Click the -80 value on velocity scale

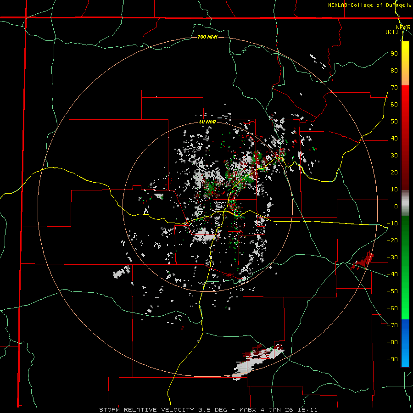click(392, 342)
